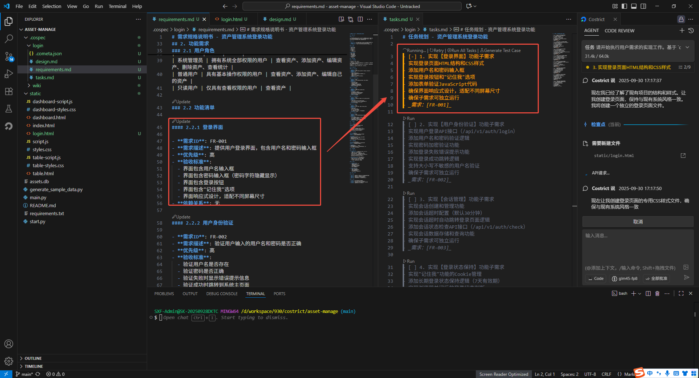The width and height of the screenshot is (699, 378).
Task: Toggle the primary sidebar layout button
Action: (624, 6)
